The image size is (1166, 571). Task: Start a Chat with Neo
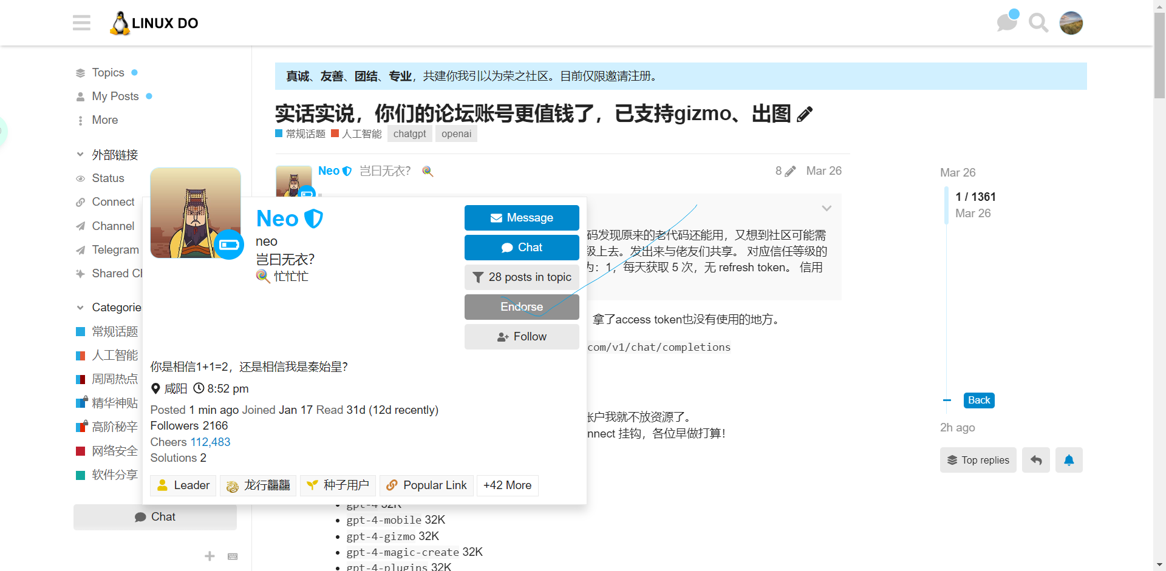coord(522,248)
